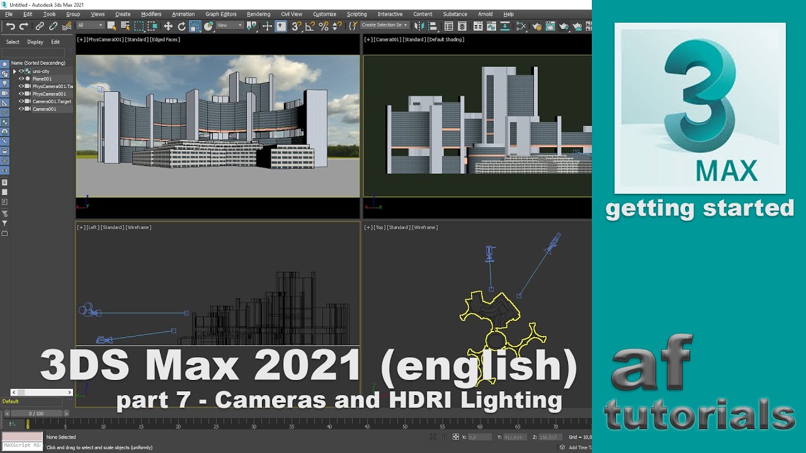
Task: Activate the Select and Rotate tool
Action: point(181,26)
